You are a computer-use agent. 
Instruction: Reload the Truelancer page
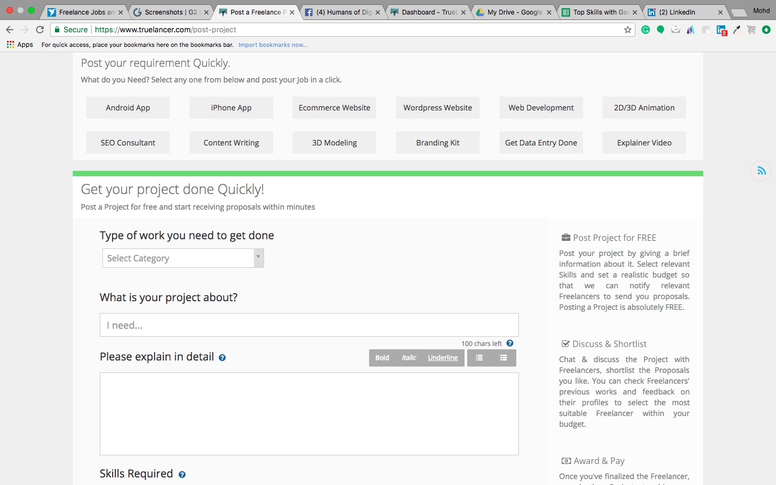(40, 30)
